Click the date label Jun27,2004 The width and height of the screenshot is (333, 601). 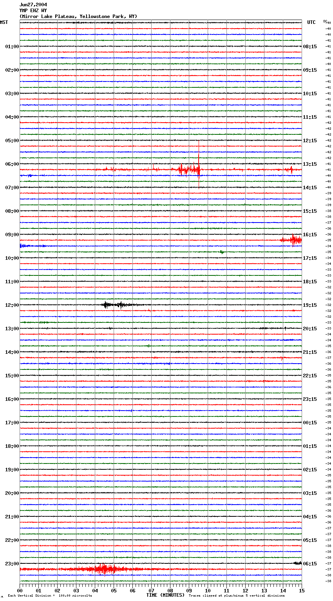click(x=33, y=5)
